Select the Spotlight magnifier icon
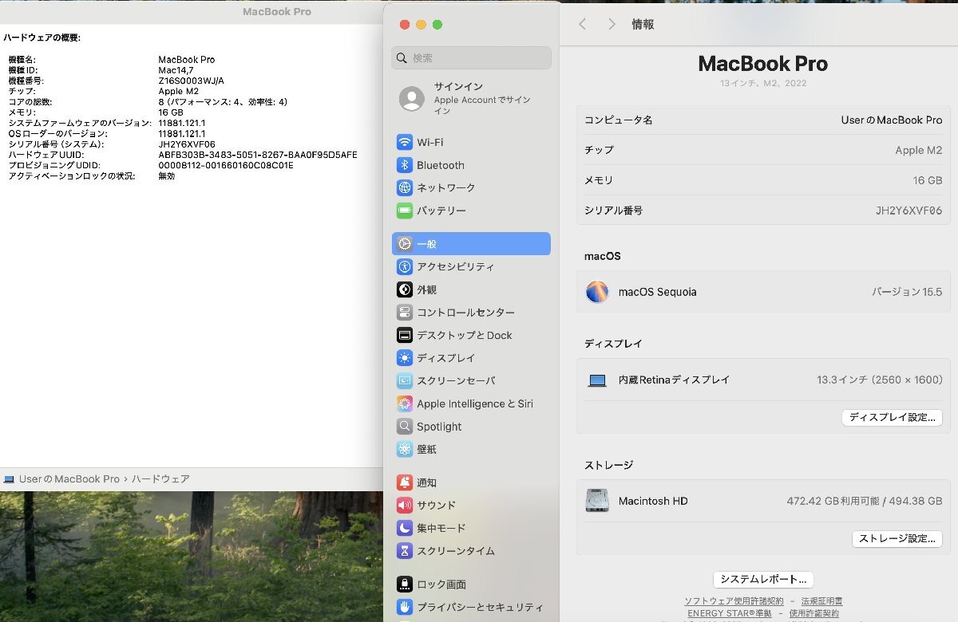The height and width of the screenshot is (622, 958). (405, 427)
